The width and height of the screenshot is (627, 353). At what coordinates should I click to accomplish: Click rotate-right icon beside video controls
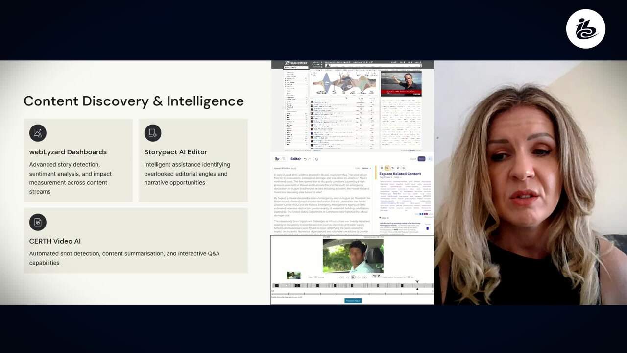click(x=379, y=276)
